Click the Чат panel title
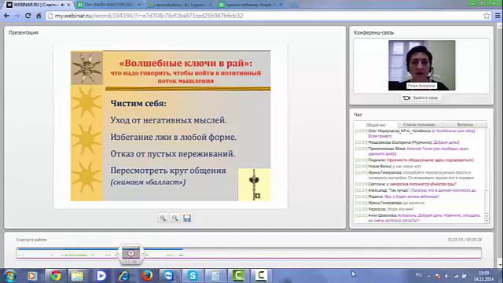503x283 pixels. [358, 115]
